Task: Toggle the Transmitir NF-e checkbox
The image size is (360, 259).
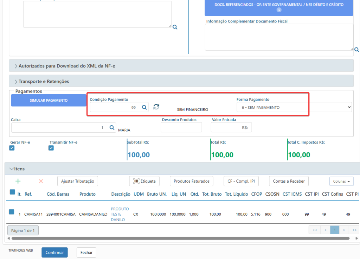Action: click(51, 148)
